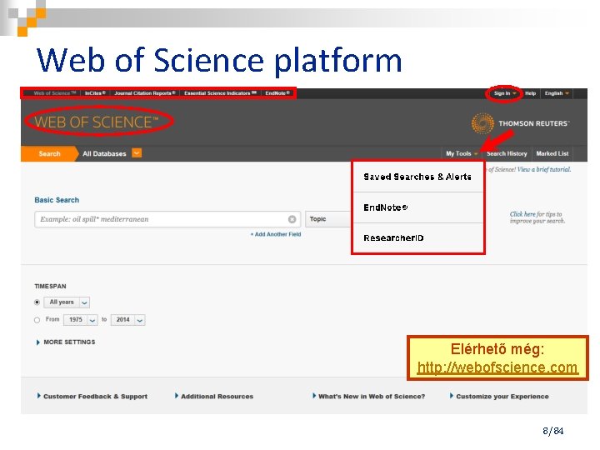This screenshot has height=450, width=600.
Task: Open the All years dropdown
Action: tap(67, 302)
